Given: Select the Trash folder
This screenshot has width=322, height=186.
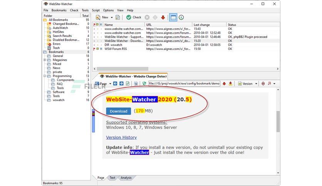Looking at the screenshot, I should (x=56, y=48).
